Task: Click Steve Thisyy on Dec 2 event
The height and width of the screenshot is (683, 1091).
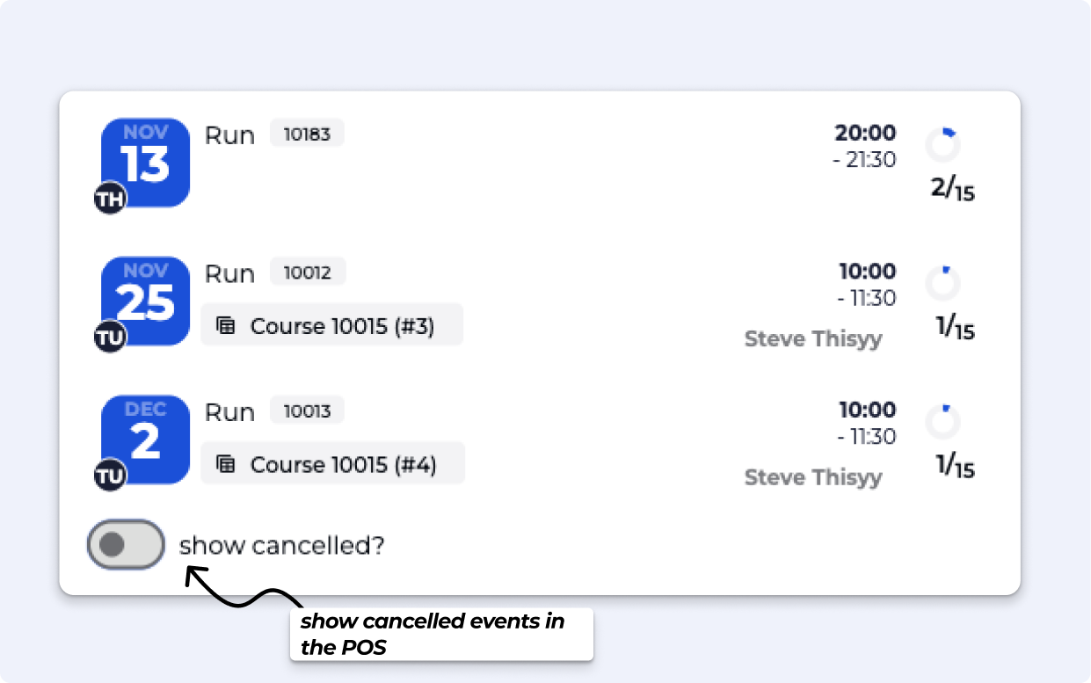Action: pos(813,477)
